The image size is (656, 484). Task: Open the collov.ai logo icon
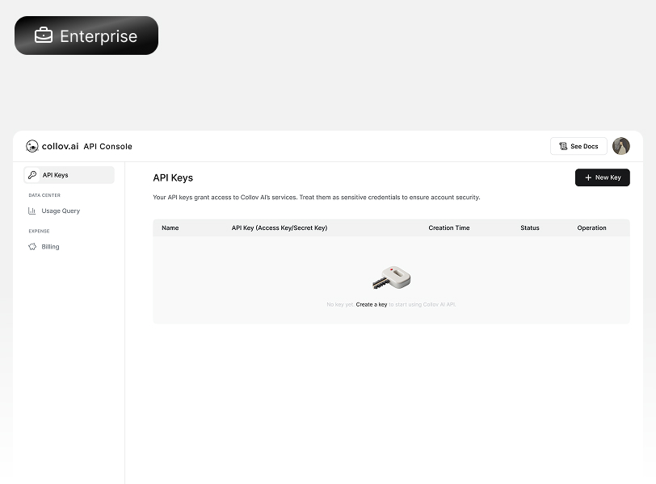32,146
